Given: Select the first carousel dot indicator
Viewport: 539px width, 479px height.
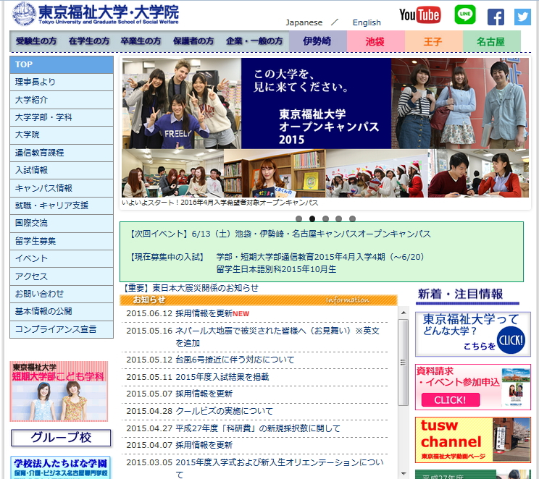Looking at the screenshot, I should coord(298,219).
